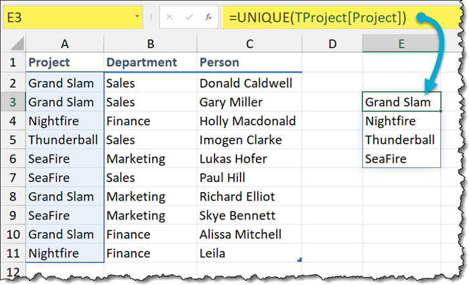Image resolution: width=469 pixels, height=285 pixels.
Task: Click the Insert Function fx icon
Action: [x=210, y=16]
